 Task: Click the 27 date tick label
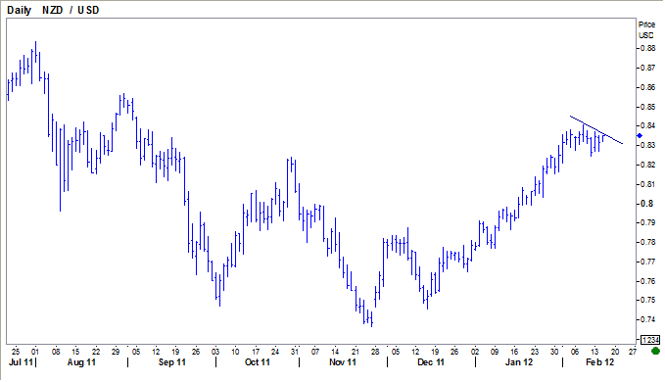click(633, 352)
